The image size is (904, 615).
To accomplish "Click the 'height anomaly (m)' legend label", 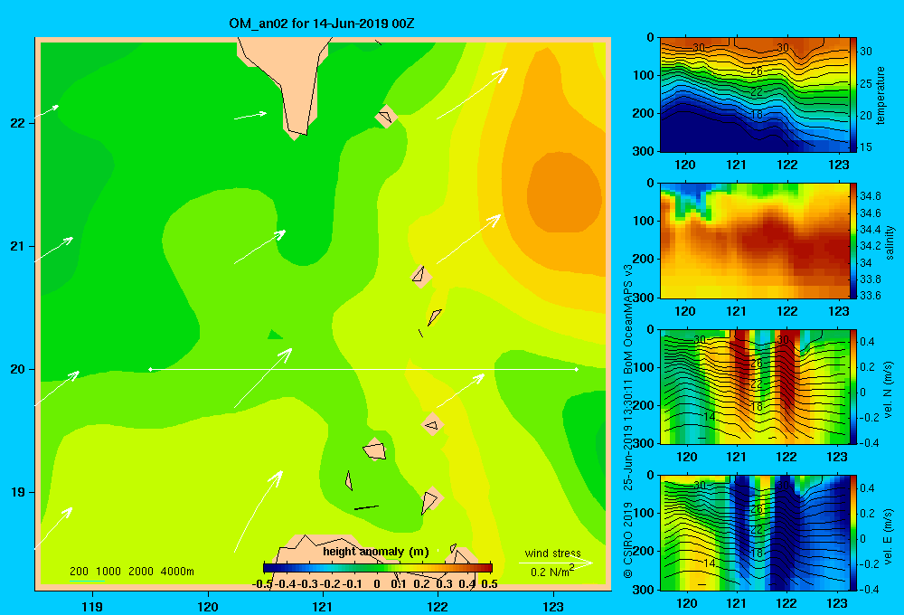I will pyautogui.click(x=376, y=552).
